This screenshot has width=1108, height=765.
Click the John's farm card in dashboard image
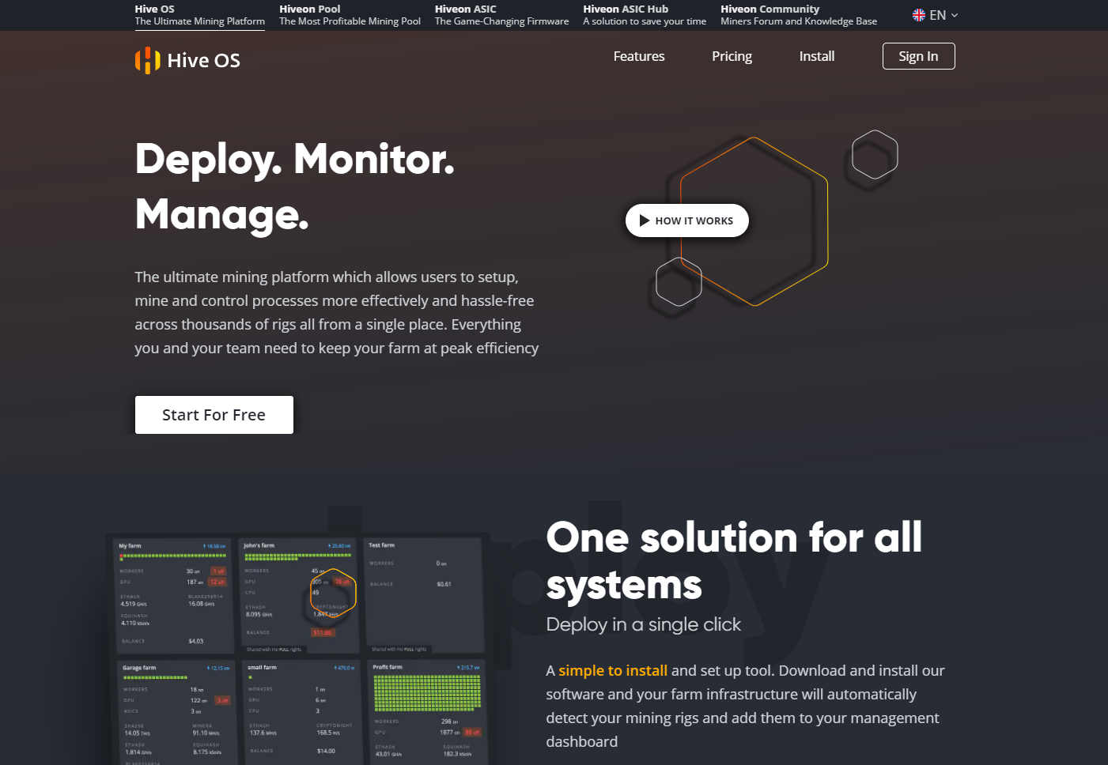pyautogui.click(x=299, y=595)
